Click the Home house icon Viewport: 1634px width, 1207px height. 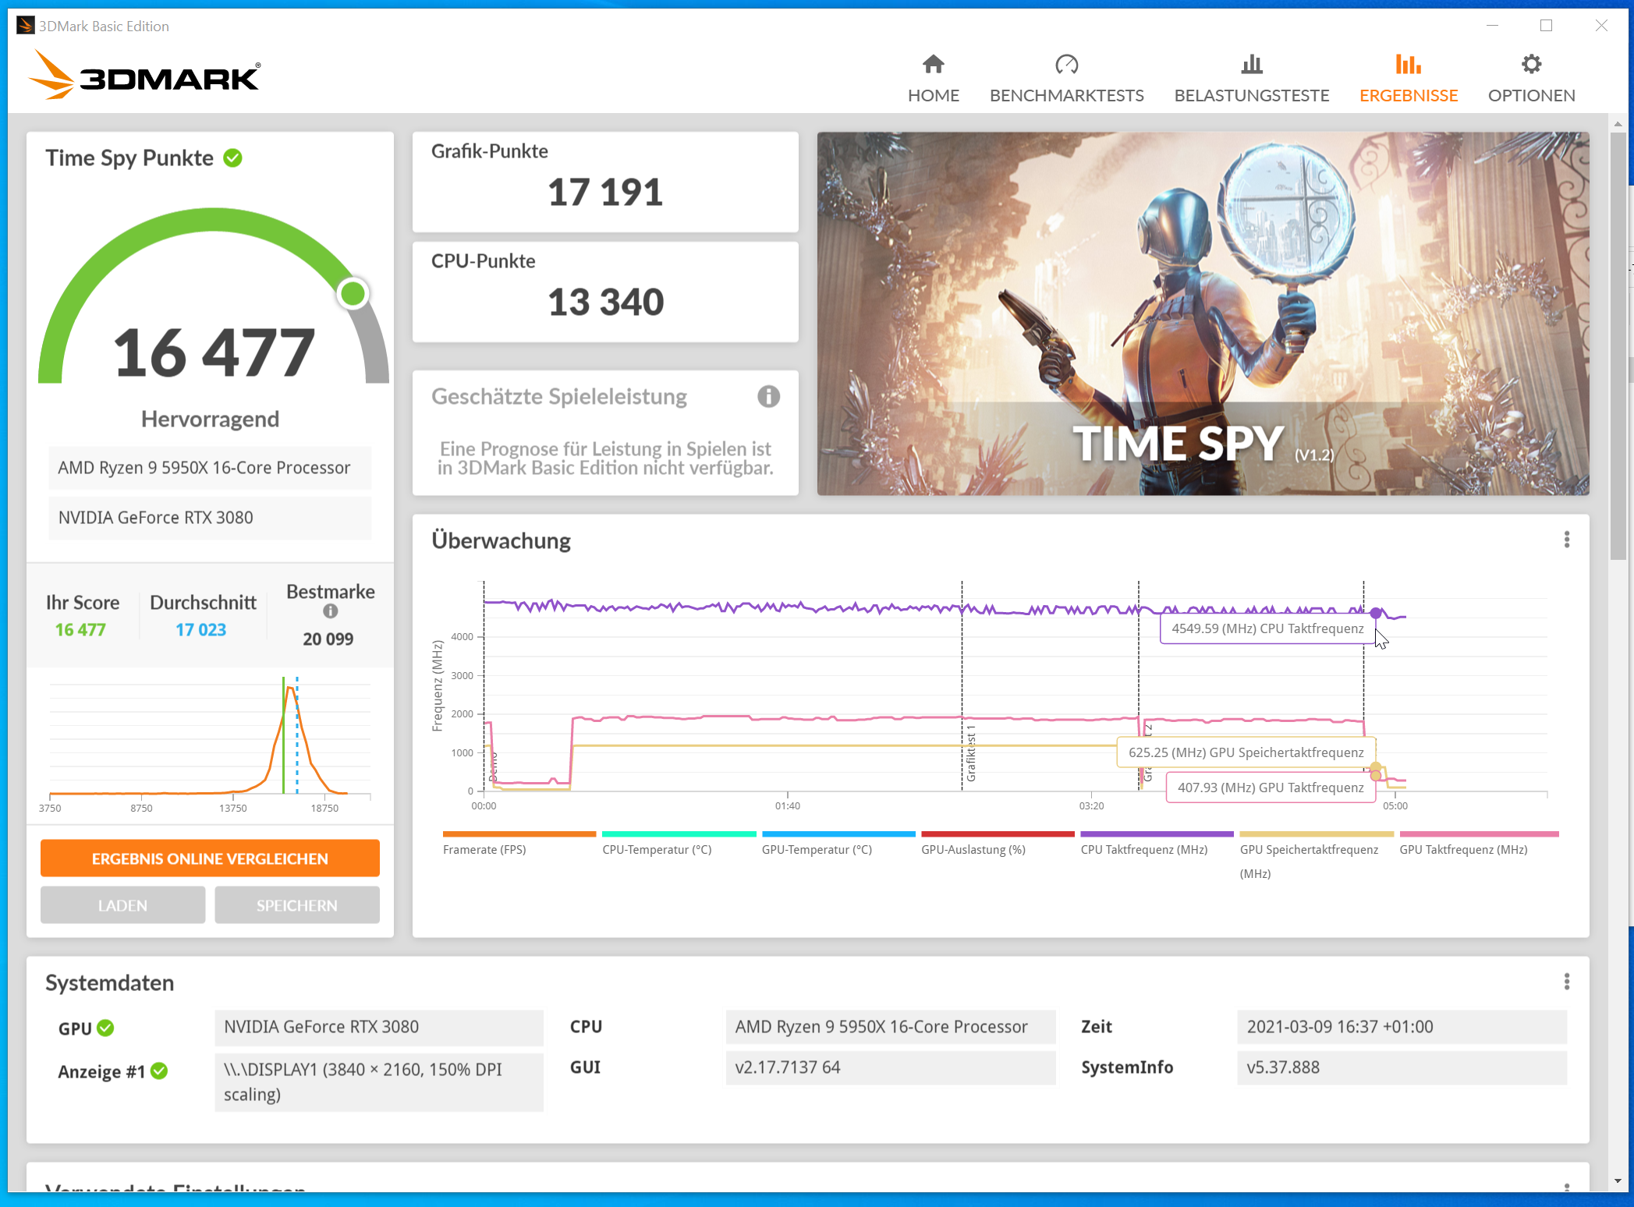(x=933, y=64)
